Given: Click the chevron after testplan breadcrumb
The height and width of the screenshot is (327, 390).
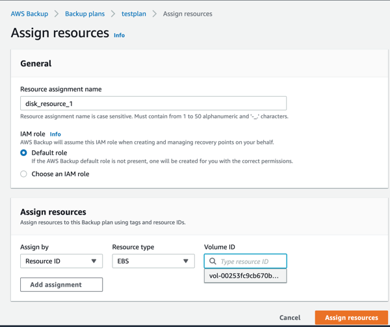Looking at the screenshot, I should [x=155, y=14].
